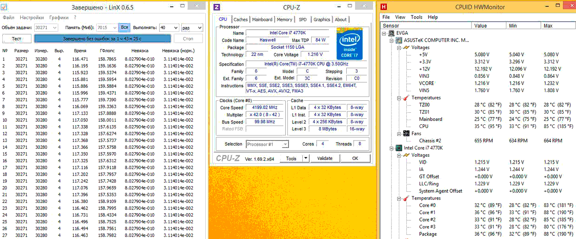This screenshot has width=576, height=239.
Task: Open the 'Графики' menu in LinX
Action: click(59, 18)
